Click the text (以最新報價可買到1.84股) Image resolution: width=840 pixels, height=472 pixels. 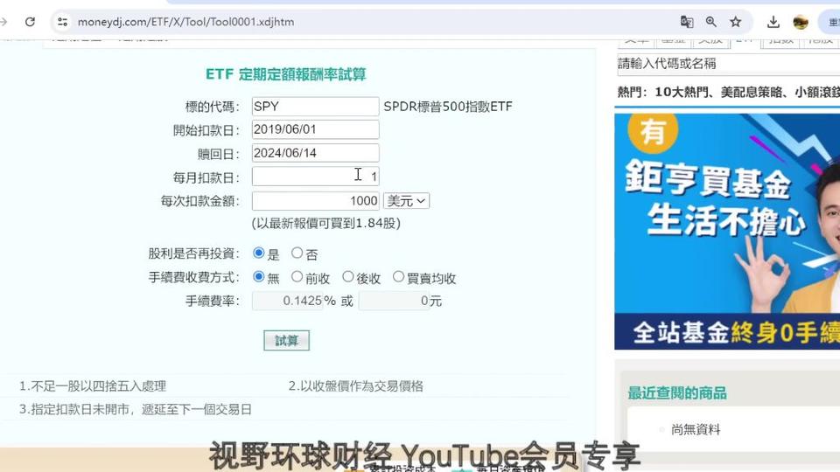point(326,223)
